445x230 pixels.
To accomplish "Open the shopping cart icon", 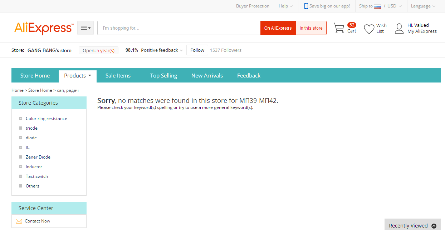I will 339,28.
